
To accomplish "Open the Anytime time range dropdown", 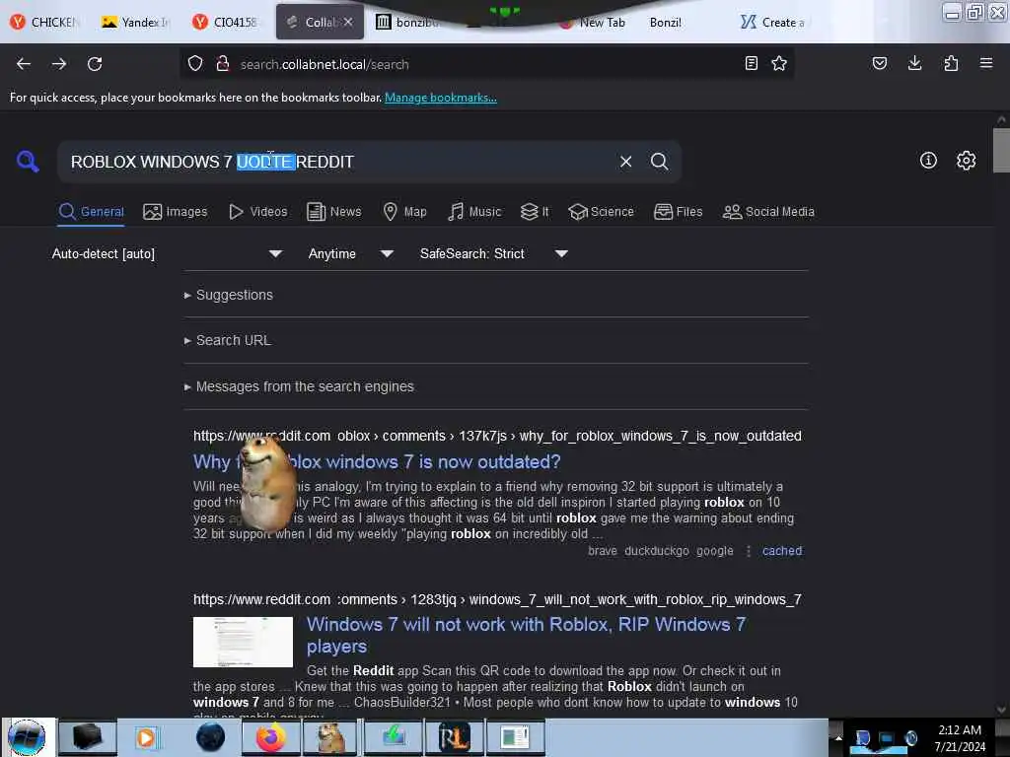I will pos(350,253).
